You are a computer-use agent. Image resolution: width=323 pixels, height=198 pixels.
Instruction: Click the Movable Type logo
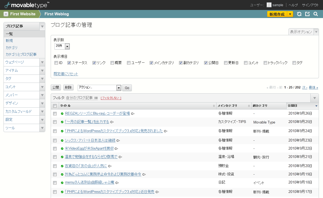coord(27,5)
